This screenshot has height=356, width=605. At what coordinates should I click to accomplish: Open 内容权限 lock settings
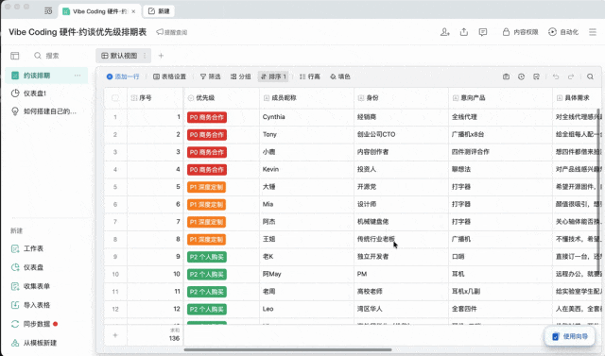click(520, 32)
